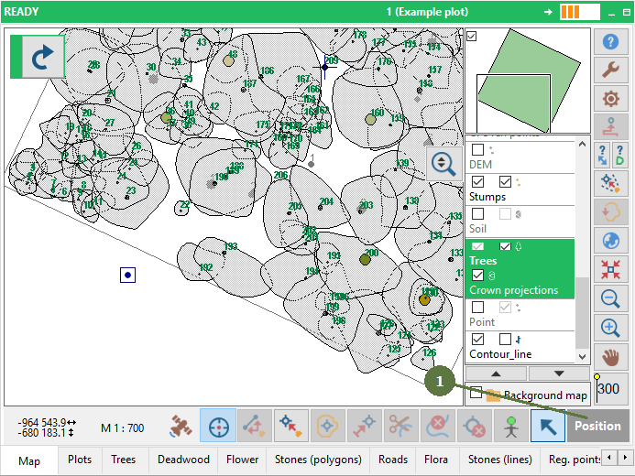Image resolution: width=635 pixels, height=476 pixels.
Task: Enable the Soil layer checkbox
Action: coord(478,213)
